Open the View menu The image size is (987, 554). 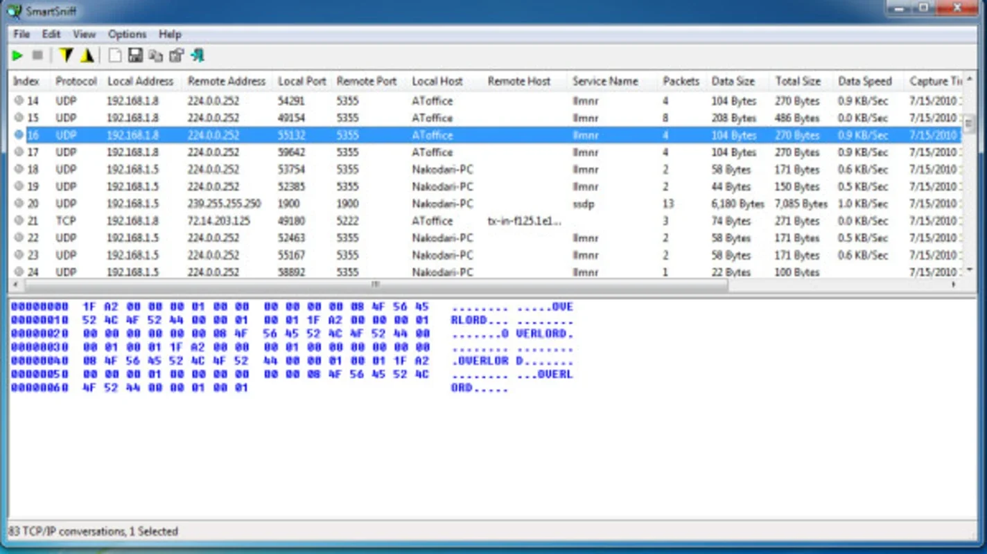click(85, 34)
